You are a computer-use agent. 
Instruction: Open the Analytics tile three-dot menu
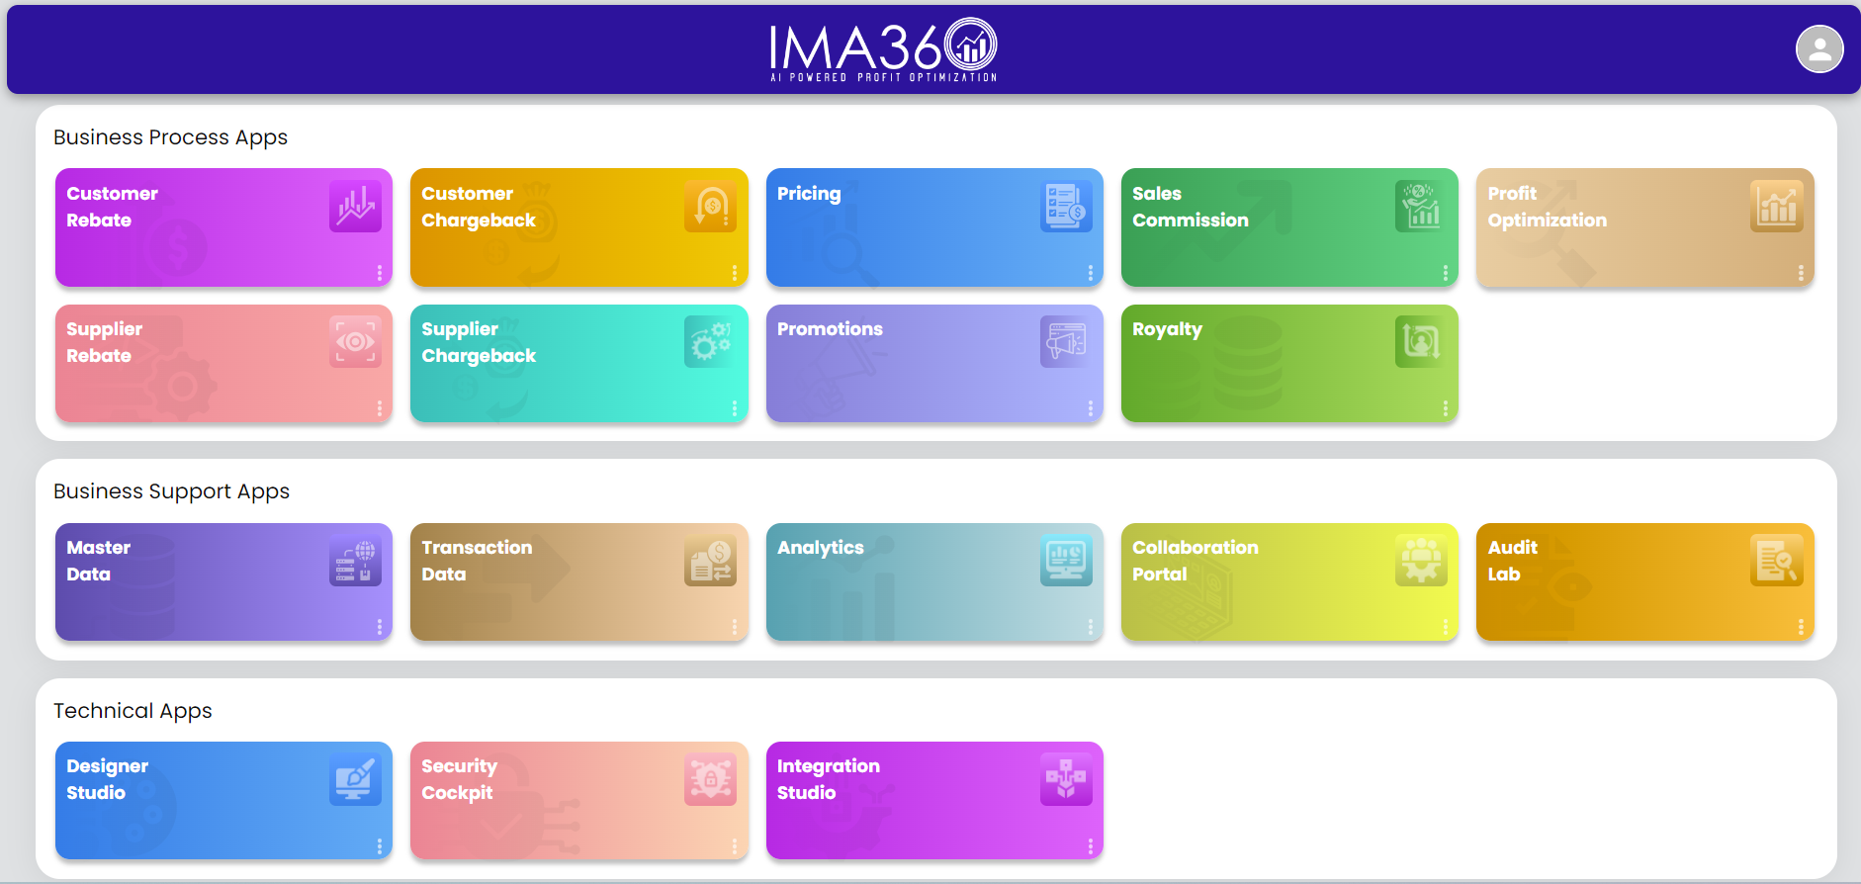[1090, 627]
